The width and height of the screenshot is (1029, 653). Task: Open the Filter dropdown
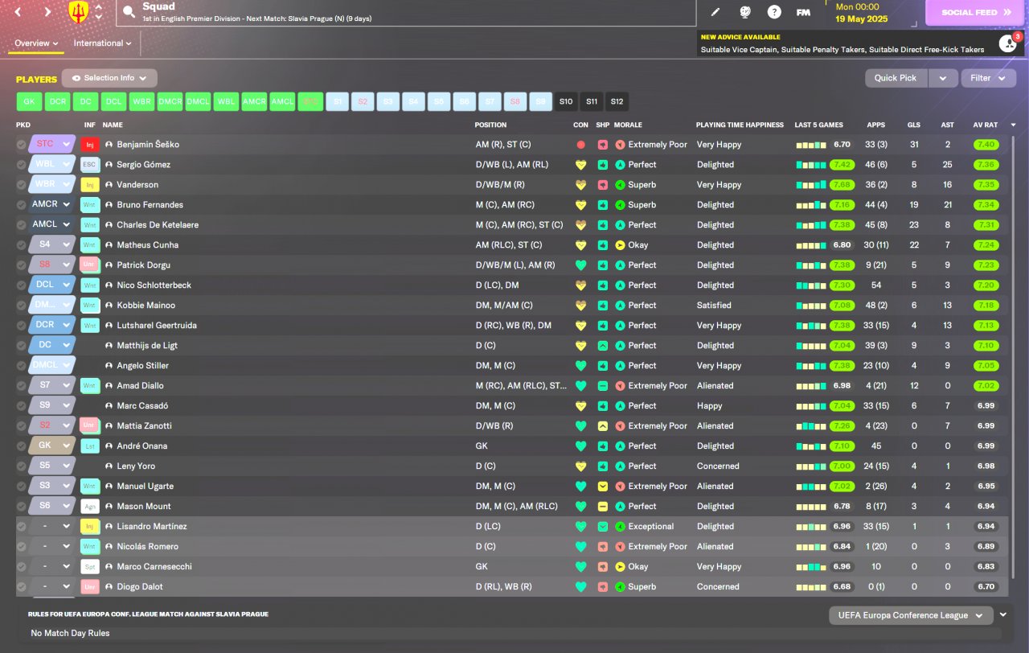pos(987,78)
